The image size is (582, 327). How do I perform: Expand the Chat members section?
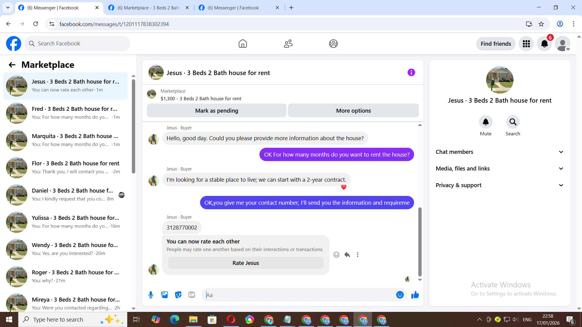(500, 152)
